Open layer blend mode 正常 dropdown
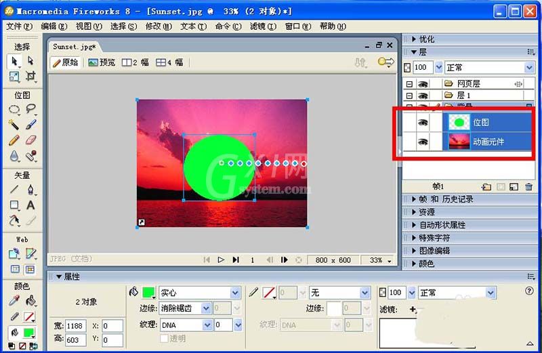Screen dimensions: 542x353 (x=529, y=68)
